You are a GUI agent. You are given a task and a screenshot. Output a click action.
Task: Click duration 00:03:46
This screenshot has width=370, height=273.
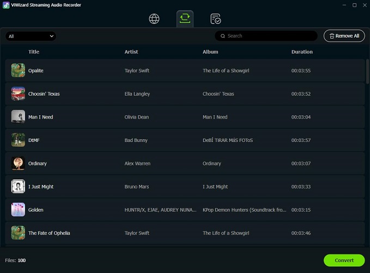[x=301, y=233]
